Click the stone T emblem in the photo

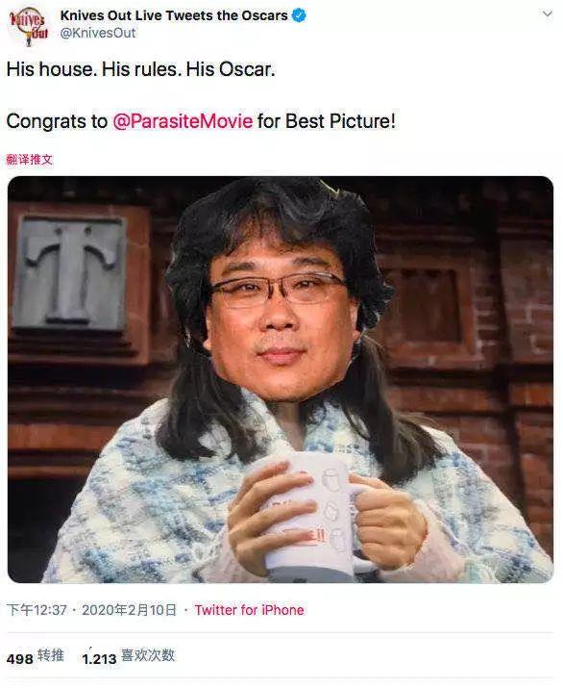click(70, 272)
